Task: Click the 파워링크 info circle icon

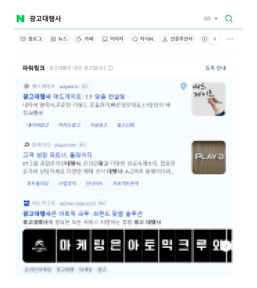Action: 110,68
